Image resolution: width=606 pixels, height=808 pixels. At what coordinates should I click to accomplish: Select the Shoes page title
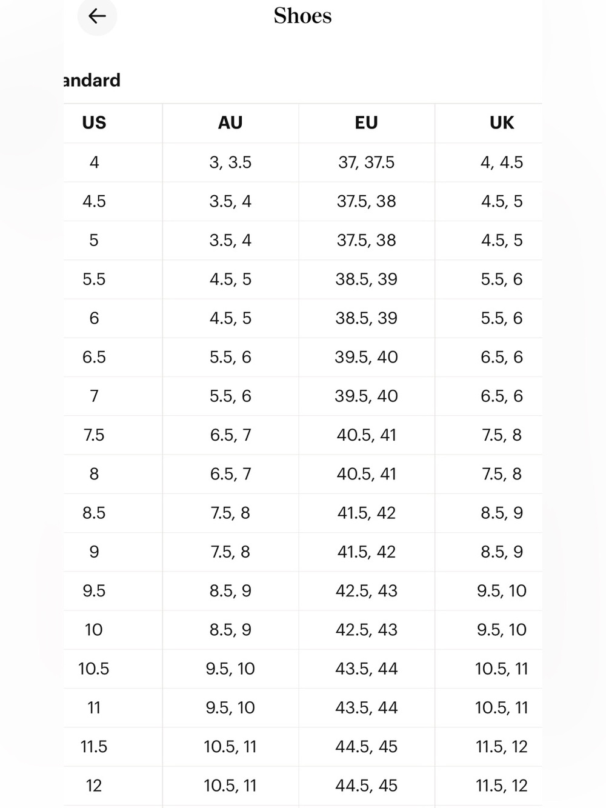click(x=302, y=16)
